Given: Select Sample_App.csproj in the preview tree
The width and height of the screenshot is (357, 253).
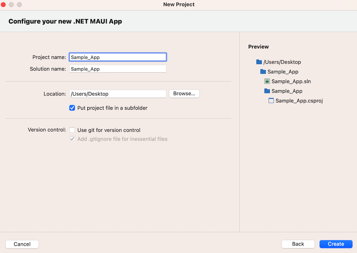Looking at the screenshot, I should pyautogui.click(x=299, y=100).
